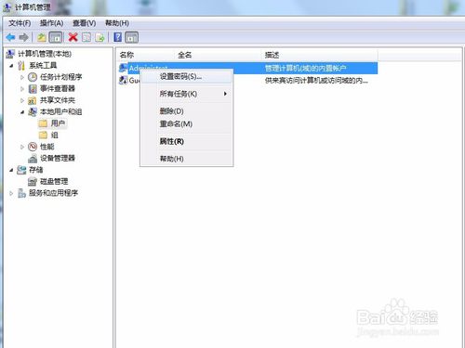
Task: Open the 操作(A) menu
Action: (51, 23)
